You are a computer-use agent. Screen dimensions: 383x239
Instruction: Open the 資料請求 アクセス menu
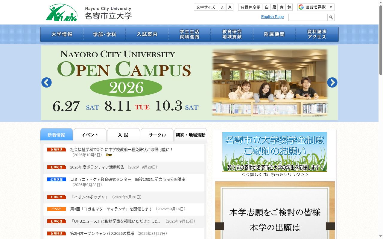pos(317,34)
